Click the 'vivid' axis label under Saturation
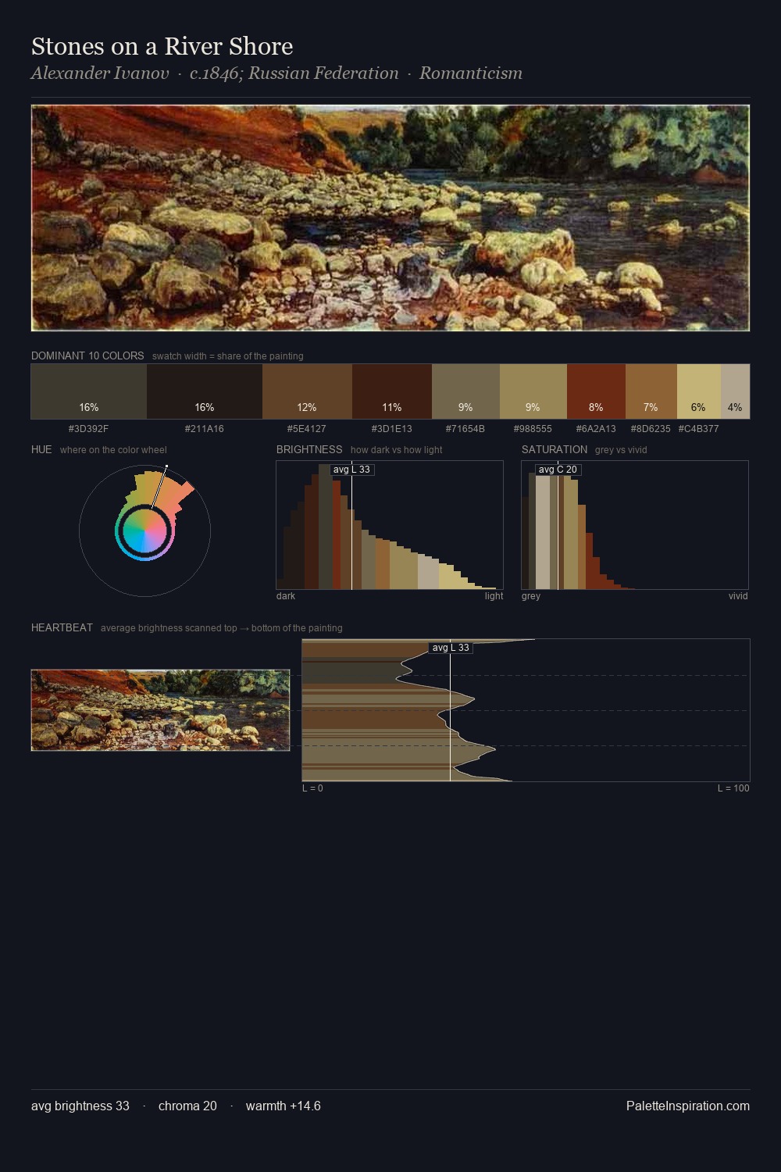The image size is (781, 1172). point(738,596)
